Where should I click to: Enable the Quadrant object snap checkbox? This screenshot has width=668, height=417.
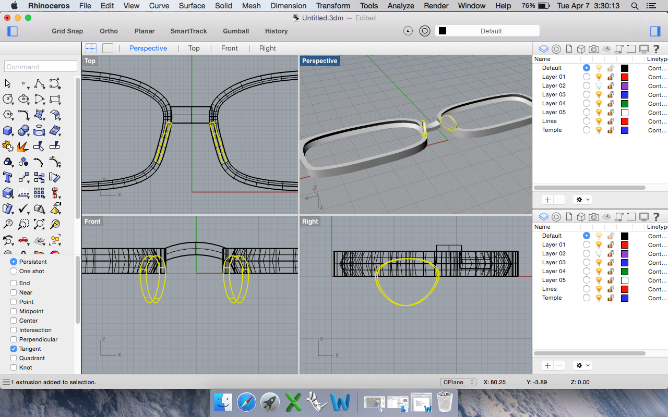click(x=14, y=358)
